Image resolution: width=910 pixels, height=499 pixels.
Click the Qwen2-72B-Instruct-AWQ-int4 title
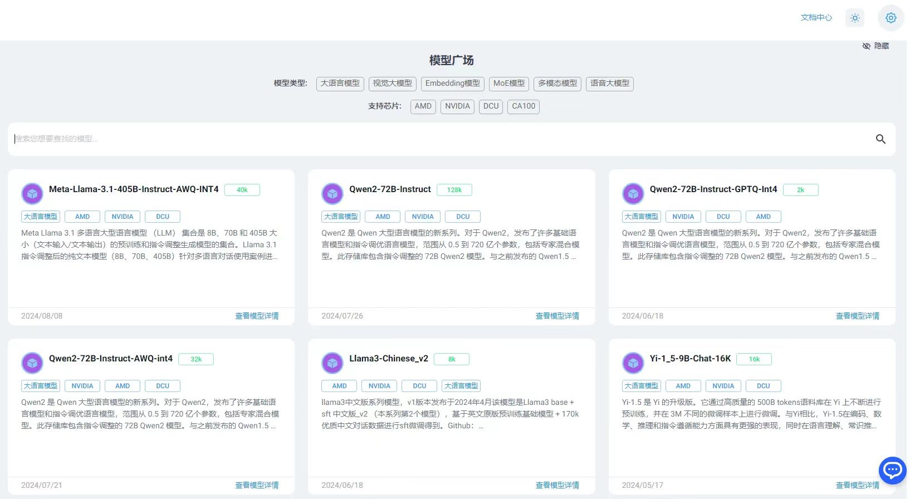click(x=111, y=359)
